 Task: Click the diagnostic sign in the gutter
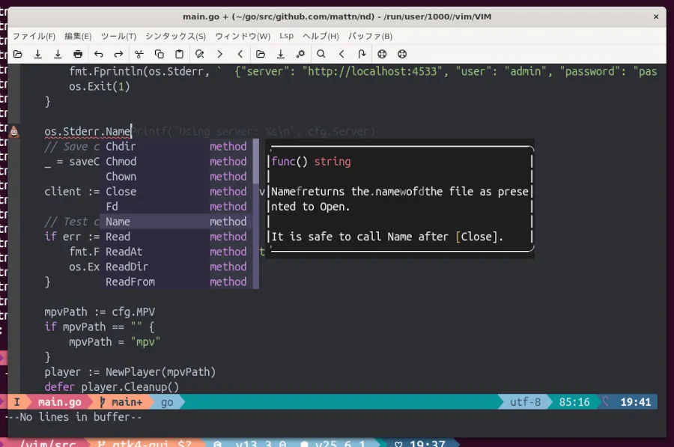13,132
